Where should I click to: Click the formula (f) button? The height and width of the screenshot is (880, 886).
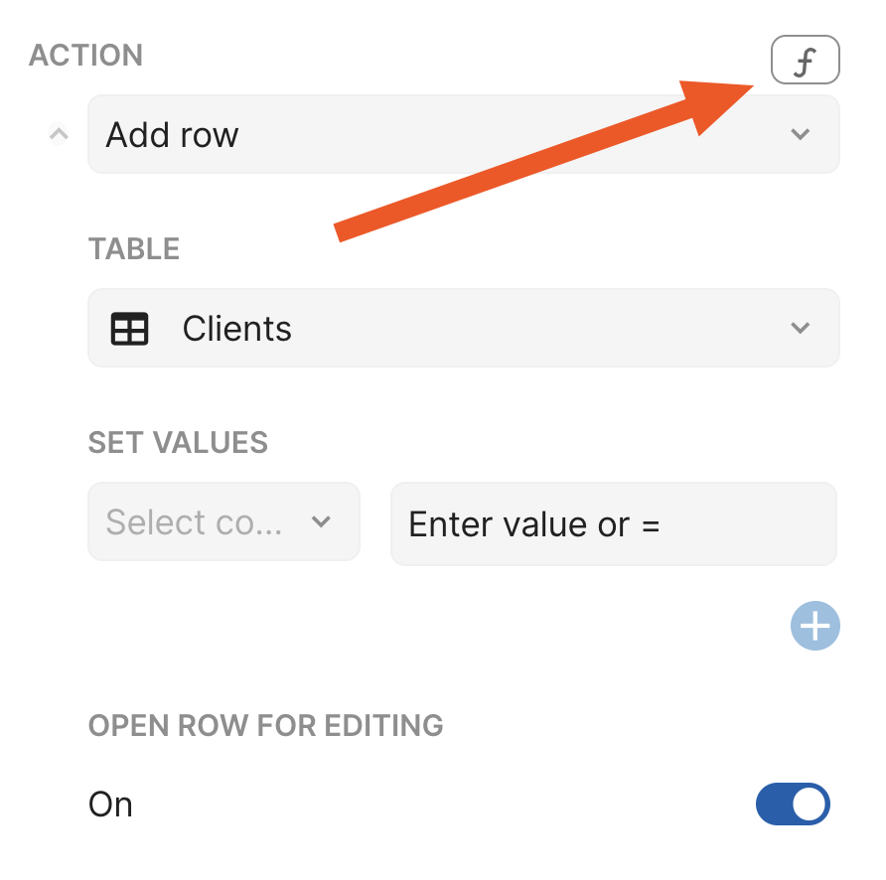[x=806, y=61]
